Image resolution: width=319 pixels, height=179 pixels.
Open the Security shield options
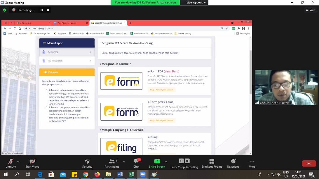click(x=87, y=162)
